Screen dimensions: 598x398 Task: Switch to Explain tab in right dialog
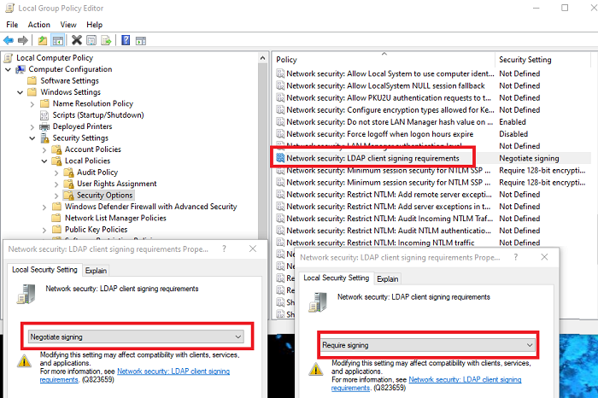click(388, 278)
